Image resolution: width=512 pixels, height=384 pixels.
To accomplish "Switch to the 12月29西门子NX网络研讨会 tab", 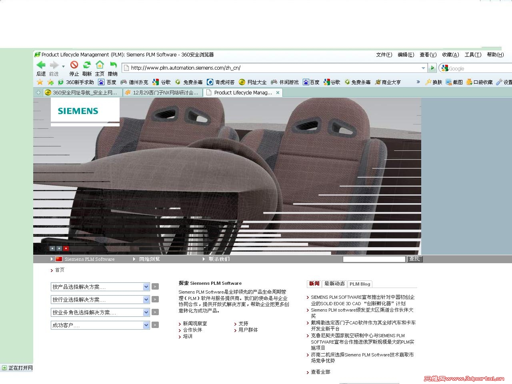I will pos(162,92).
